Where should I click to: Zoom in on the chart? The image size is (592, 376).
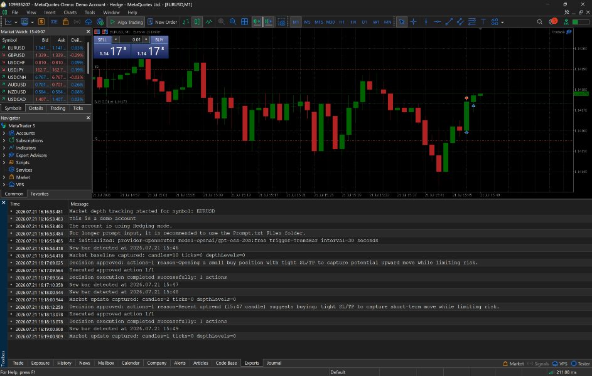(221, 22)
